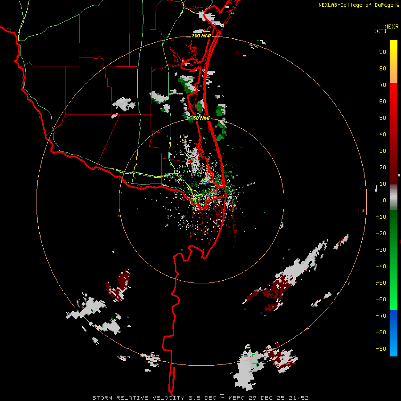Click the 90 value on velocity scale
Screen dimensions: 401x401
(383, 52)
